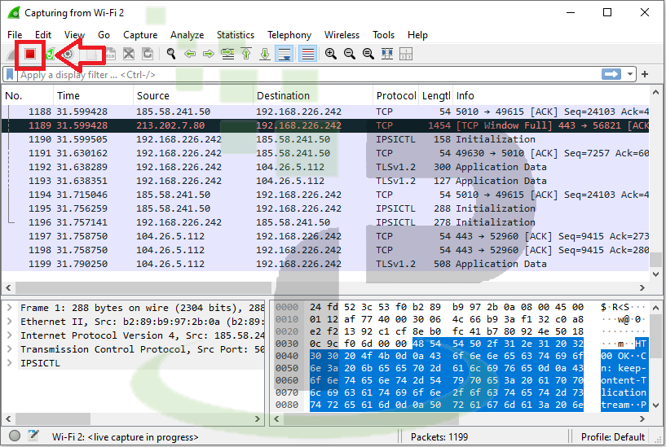
Task: Click the find packet magnifier icon
Action: [x=171, y=54]
